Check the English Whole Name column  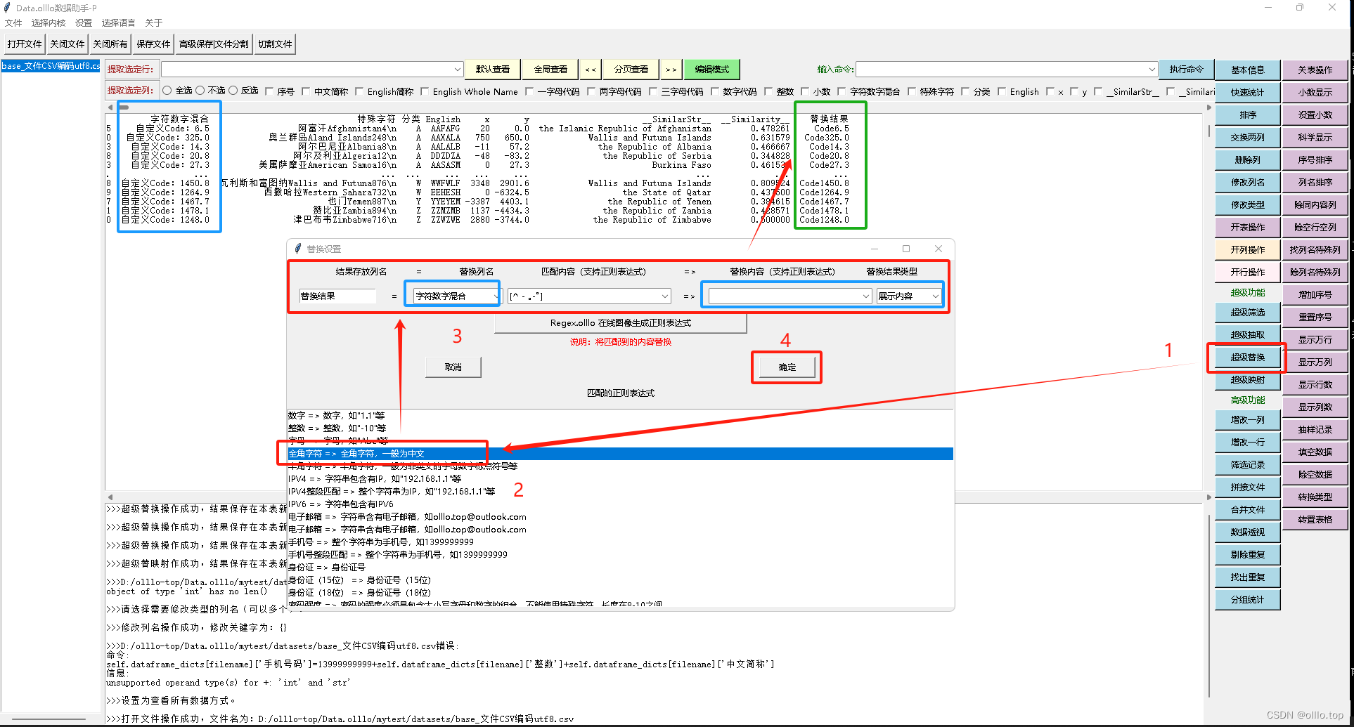[425, 91]
